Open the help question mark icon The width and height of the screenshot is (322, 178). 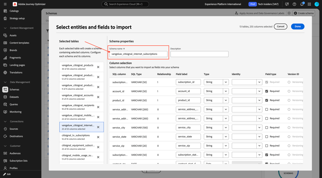[295, 4]
